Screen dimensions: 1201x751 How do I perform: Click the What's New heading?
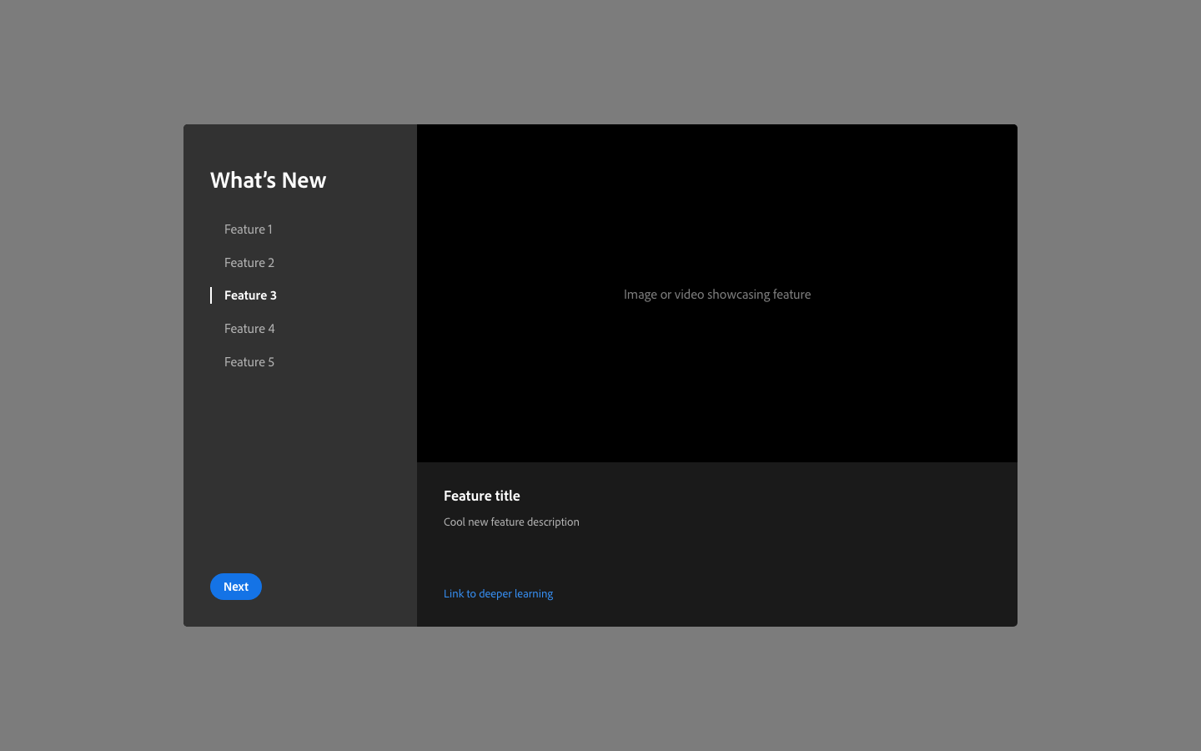(x=268, y=180)
